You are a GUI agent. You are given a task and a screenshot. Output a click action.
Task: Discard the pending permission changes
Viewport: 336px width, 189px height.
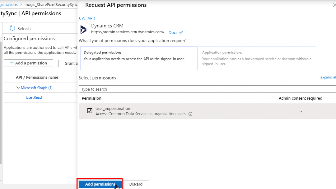click(136, 184)
